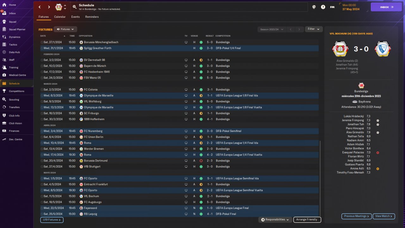
Task: Toggle marker on Sat, 3/2/2024 row
Action: [42, 60]
